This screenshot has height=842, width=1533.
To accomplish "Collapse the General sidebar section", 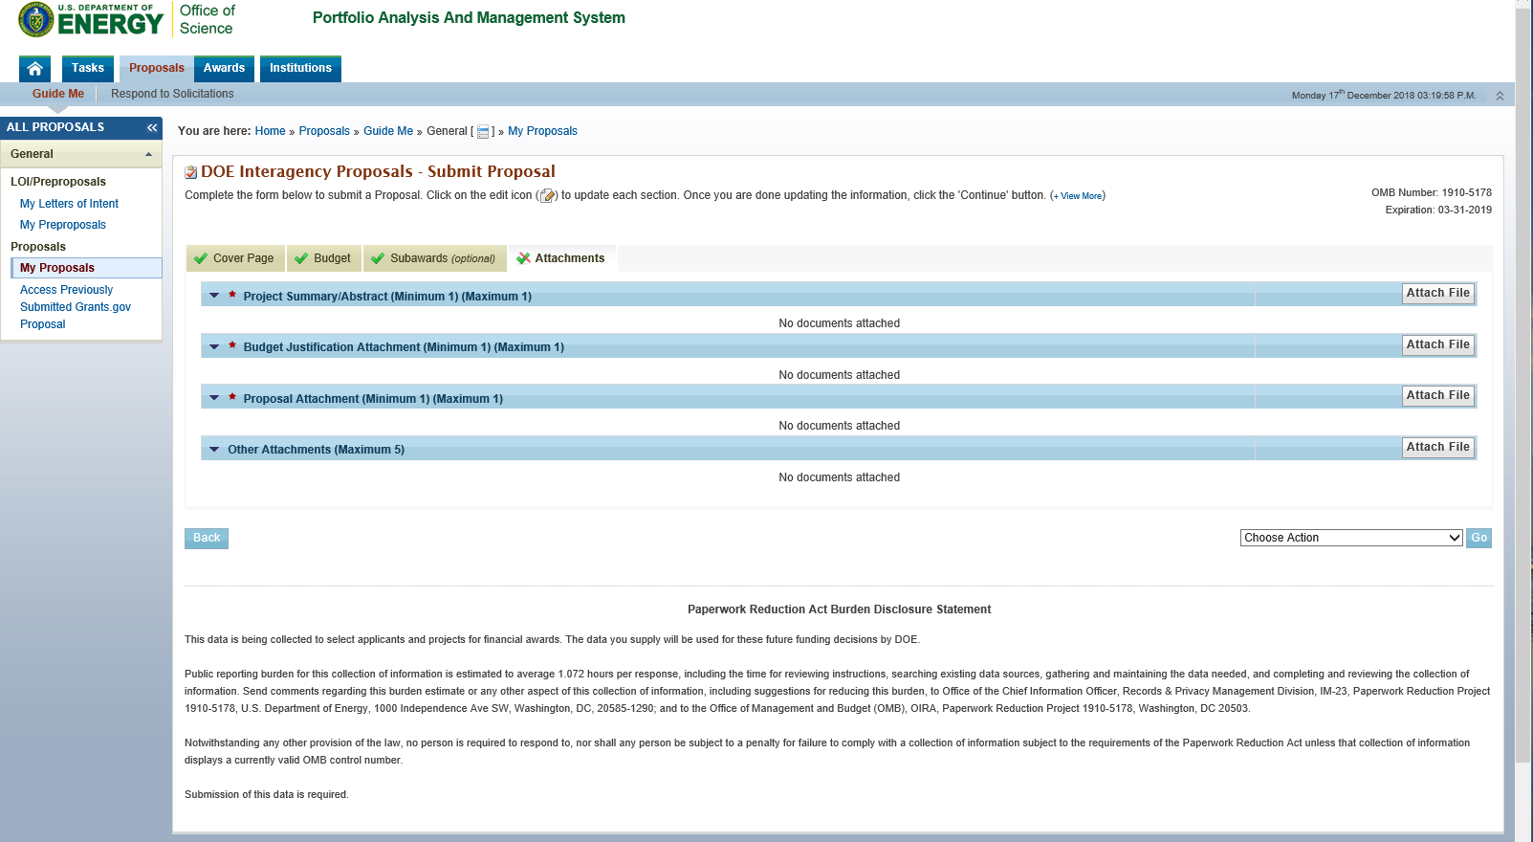I will [x=148, y=154].
